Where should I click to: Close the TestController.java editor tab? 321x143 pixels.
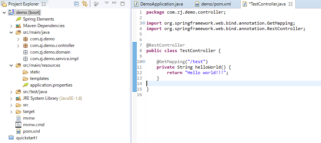coord(290,4)
